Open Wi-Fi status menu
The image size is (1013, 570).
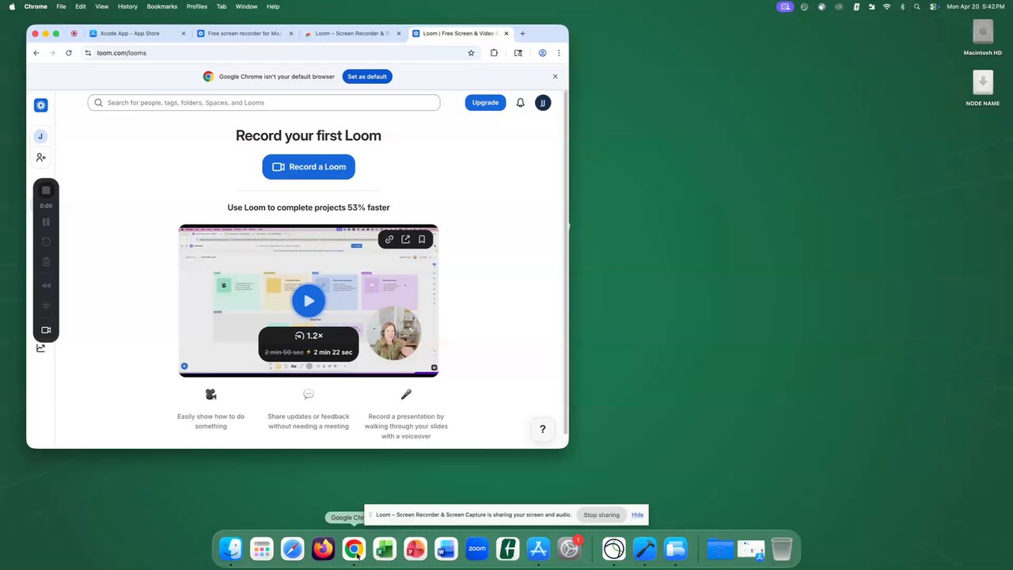[886, 6]
